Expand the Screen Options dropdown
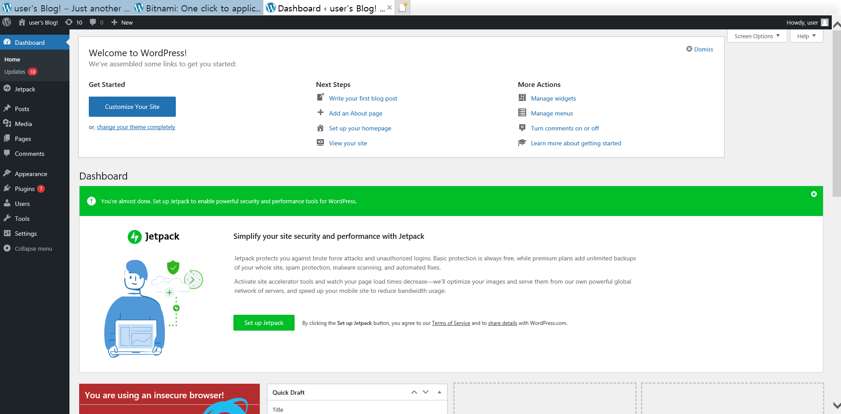The width and height of the screenshot is (841, 414). (757, 36)
